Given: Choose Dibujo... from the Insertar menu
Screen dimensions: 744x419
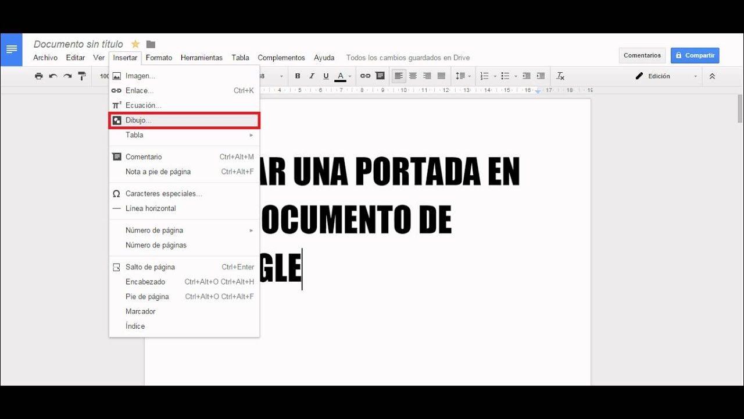Looking at the screenshot, I should (184, 120).
